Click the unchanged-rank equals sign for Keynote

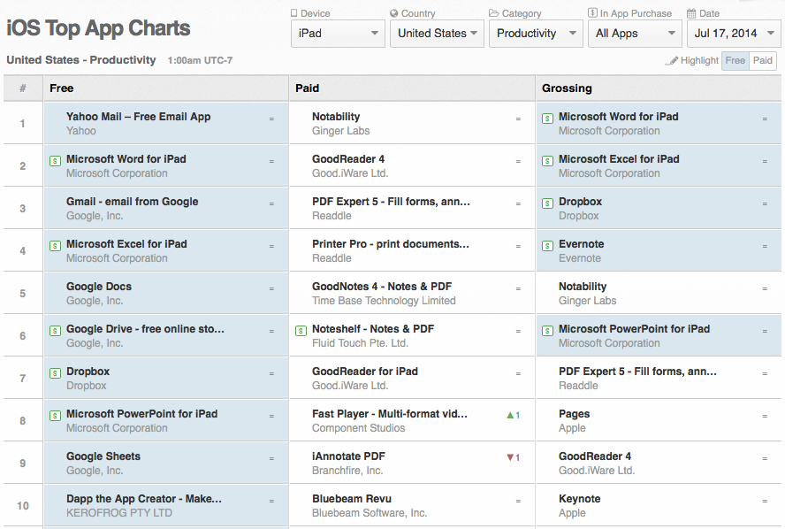pyautogui.click(x=765, y=501)
